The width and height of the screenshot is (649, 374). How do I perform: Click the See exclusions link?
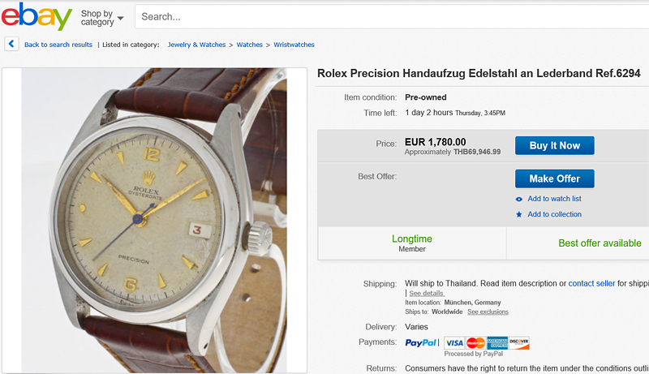[x=488, y=312]
